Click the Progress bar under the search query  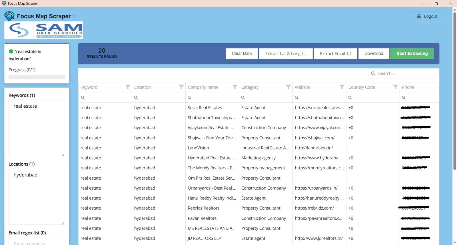pyautogui.click(x=37, y=77)
